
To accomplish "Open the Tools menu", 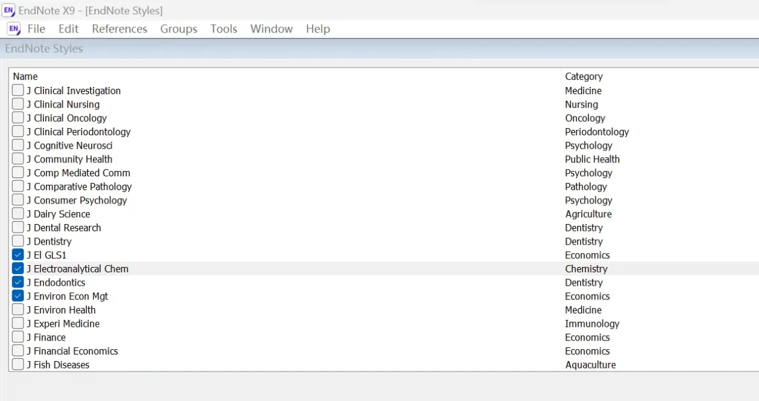I will point(224,28).
